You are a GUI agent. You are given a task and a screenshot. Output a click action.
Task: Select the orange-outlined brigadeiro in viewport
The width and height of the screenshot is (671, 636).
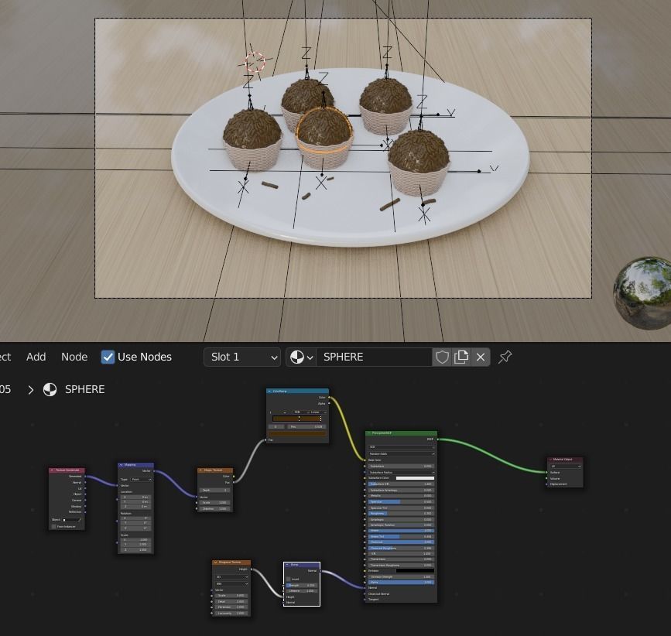tap(324, 137)
